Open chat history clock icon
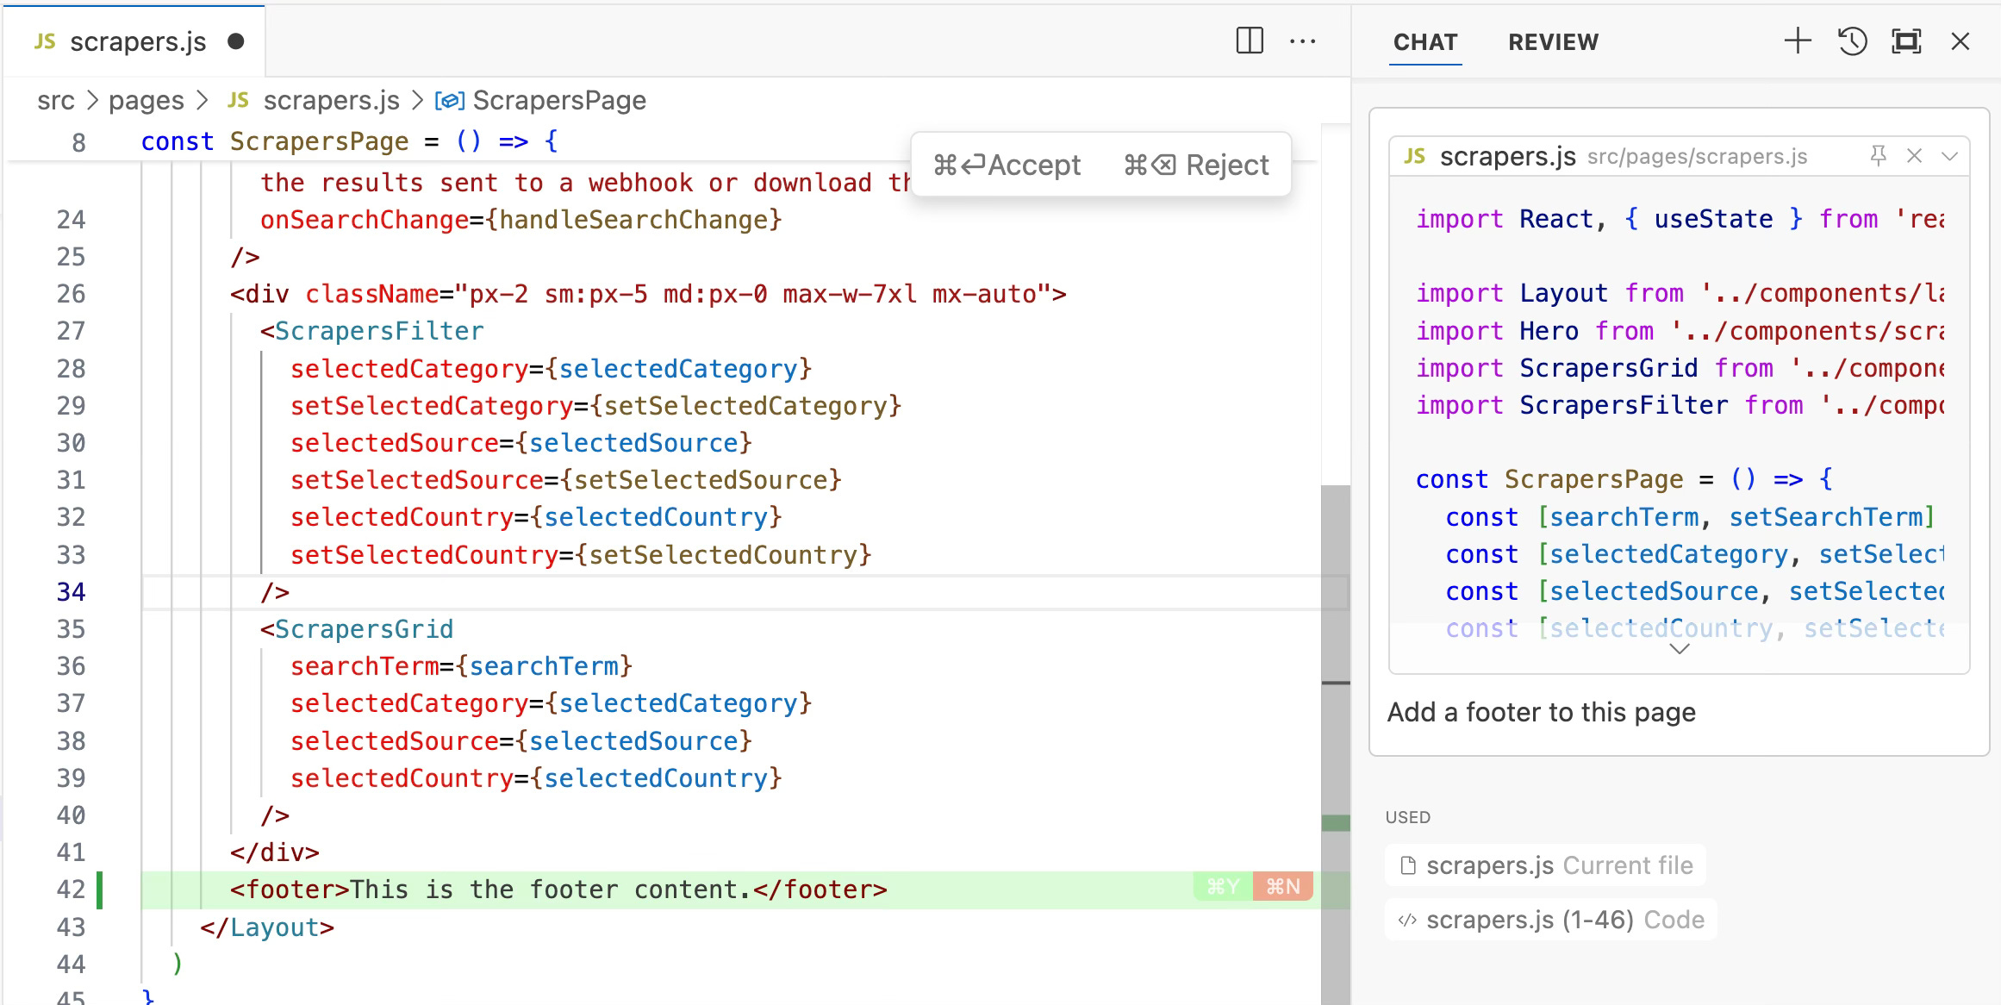2001x1005 pixels. (1852, 41)
